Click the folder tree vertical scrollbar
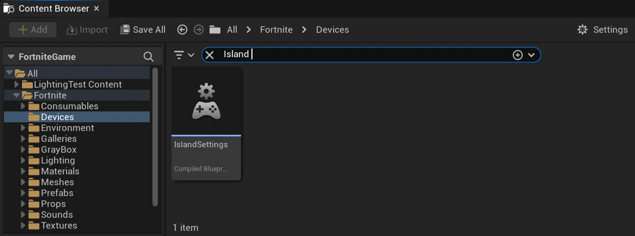 click(x=155, y=137)
